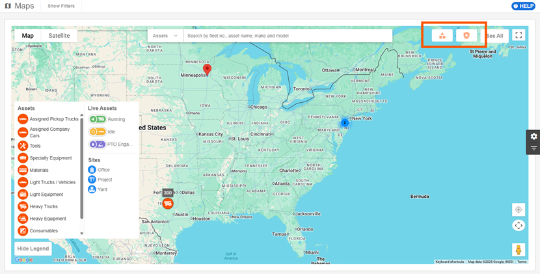540x274 pixels.
Task: Click the Heavy Trucks legend icon
Action: pyautogui.click(x=23, y=206)
